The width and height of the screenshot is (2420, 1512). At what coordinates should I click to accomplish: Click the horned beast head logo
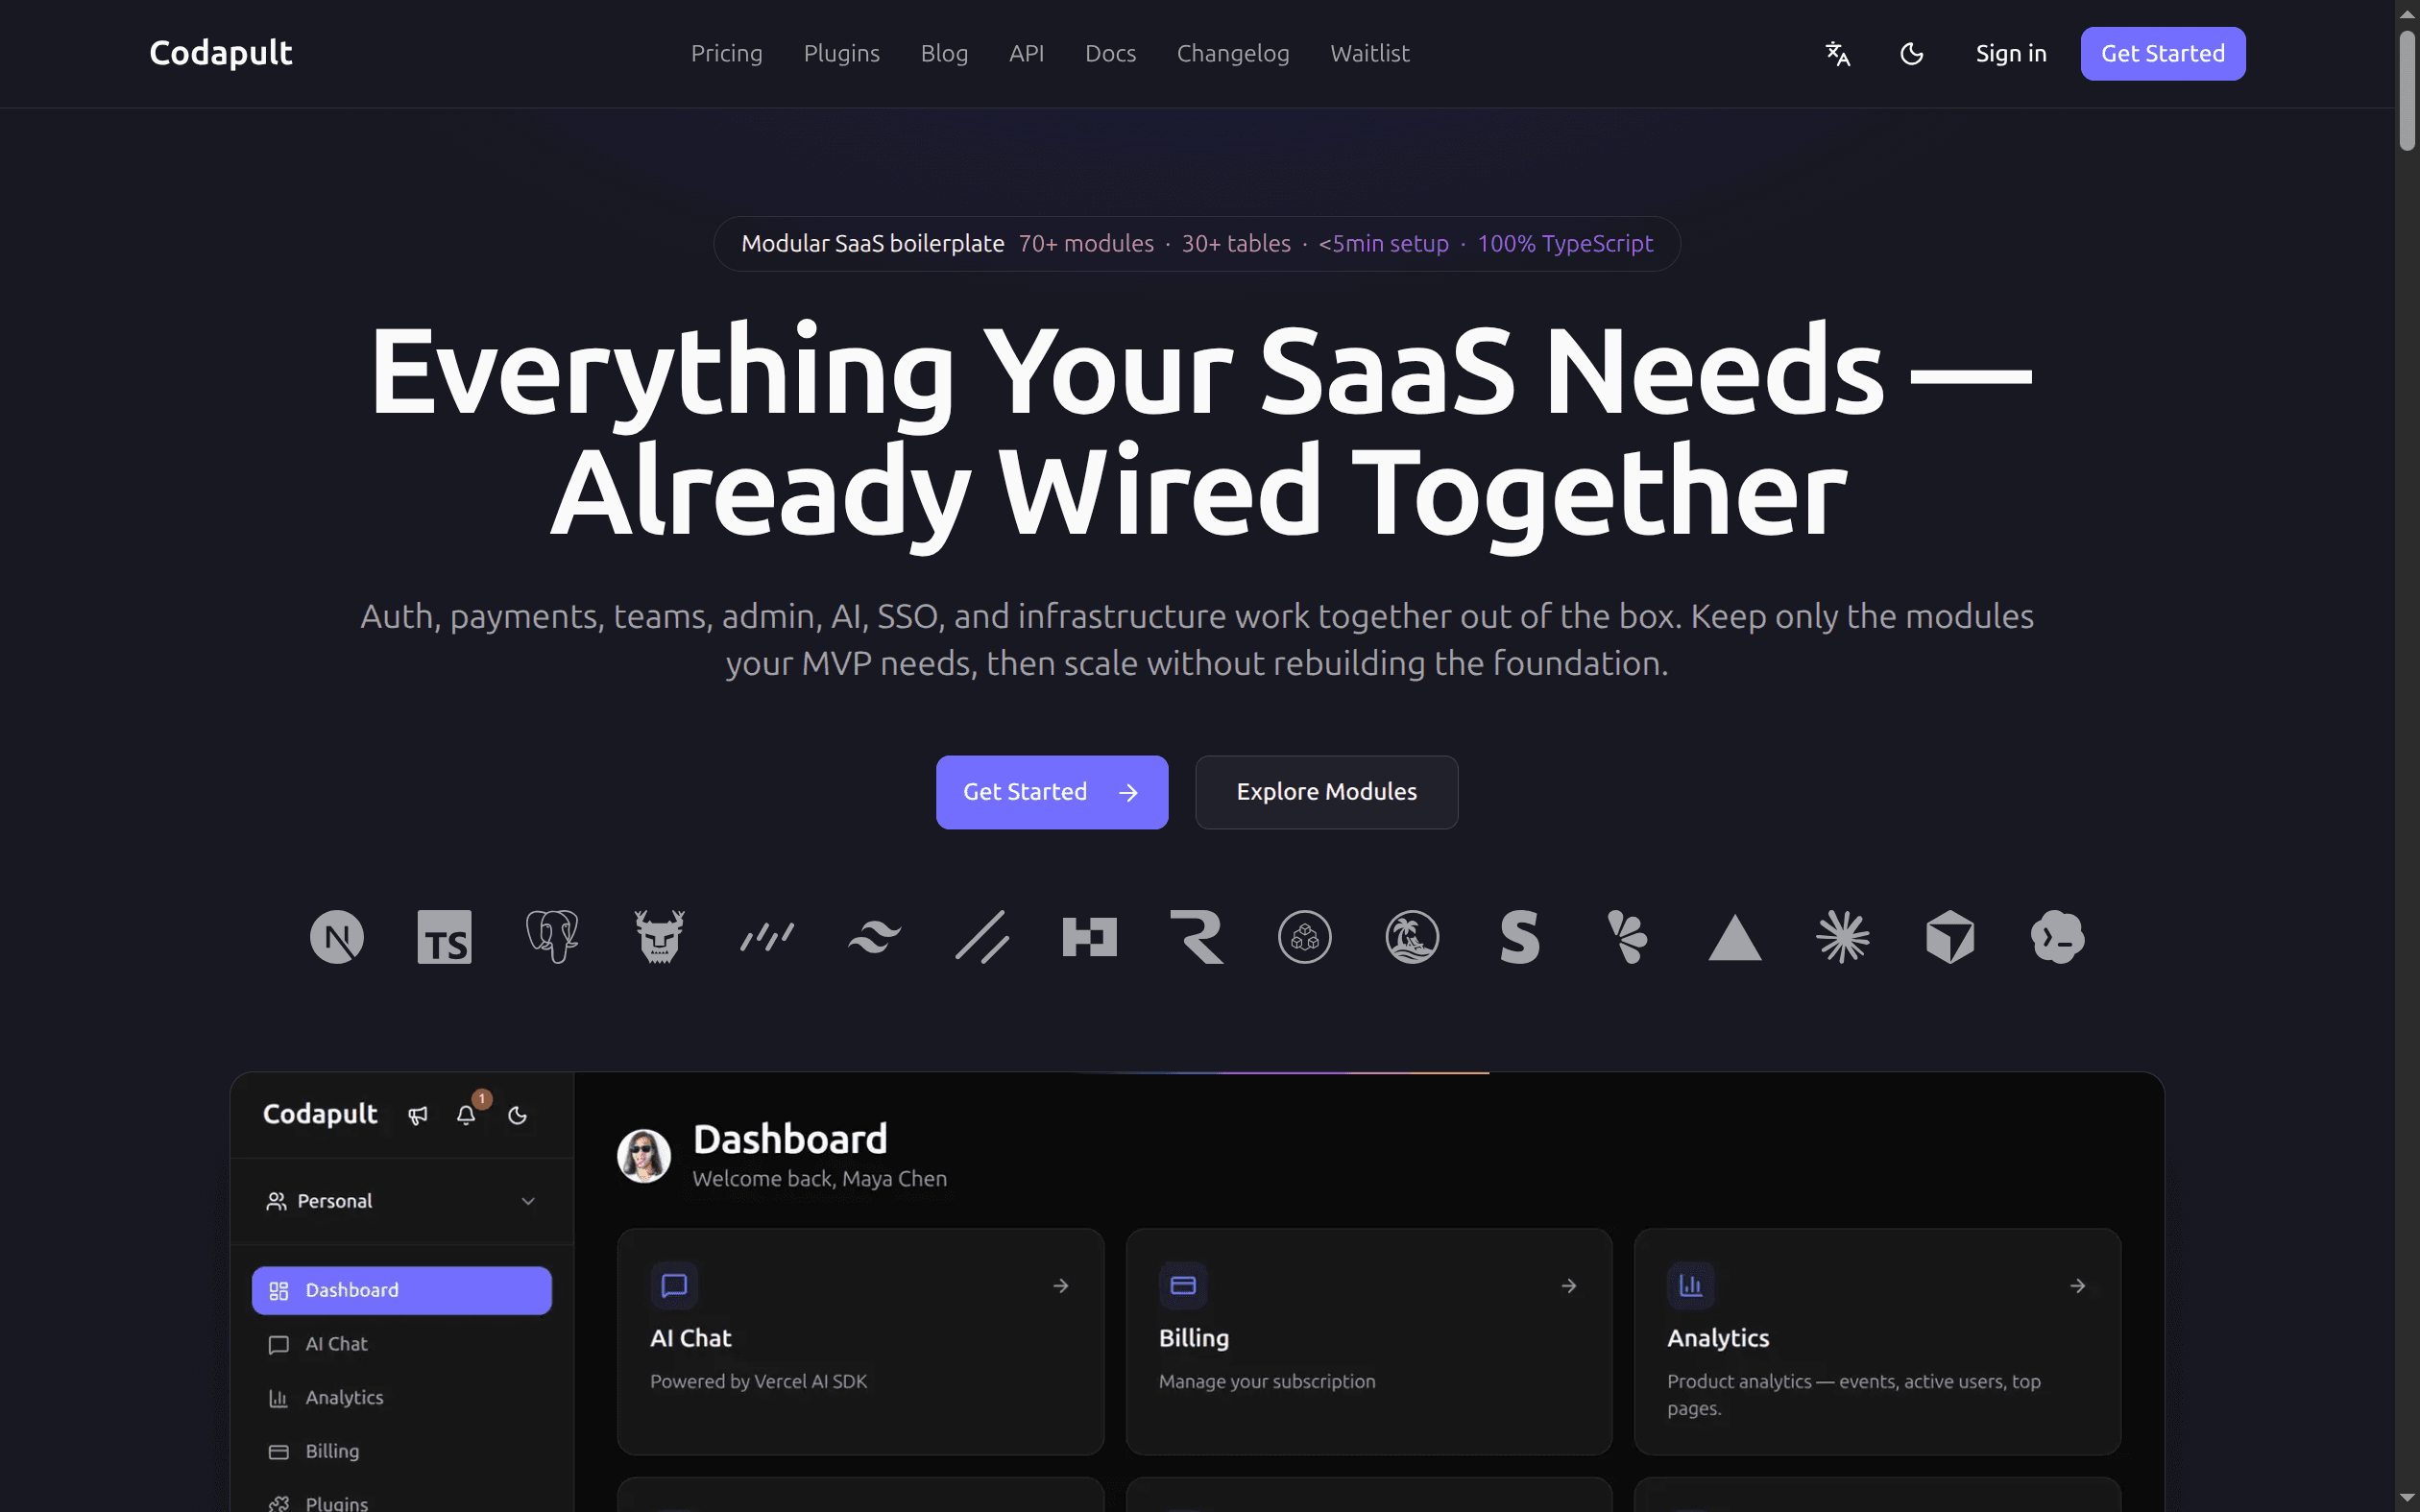(660, 937)
